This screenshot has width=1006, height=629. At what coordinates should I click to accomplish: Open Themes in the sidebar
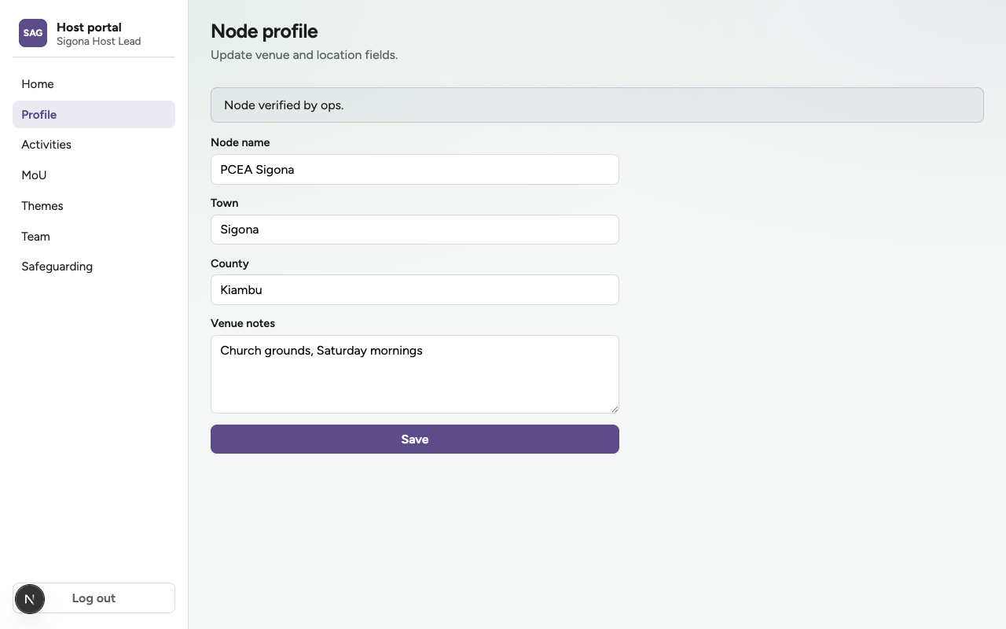(94, 206)
